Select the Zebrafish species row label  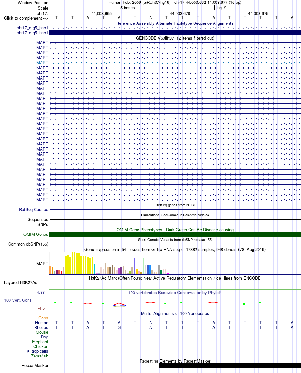click(40, 356)
